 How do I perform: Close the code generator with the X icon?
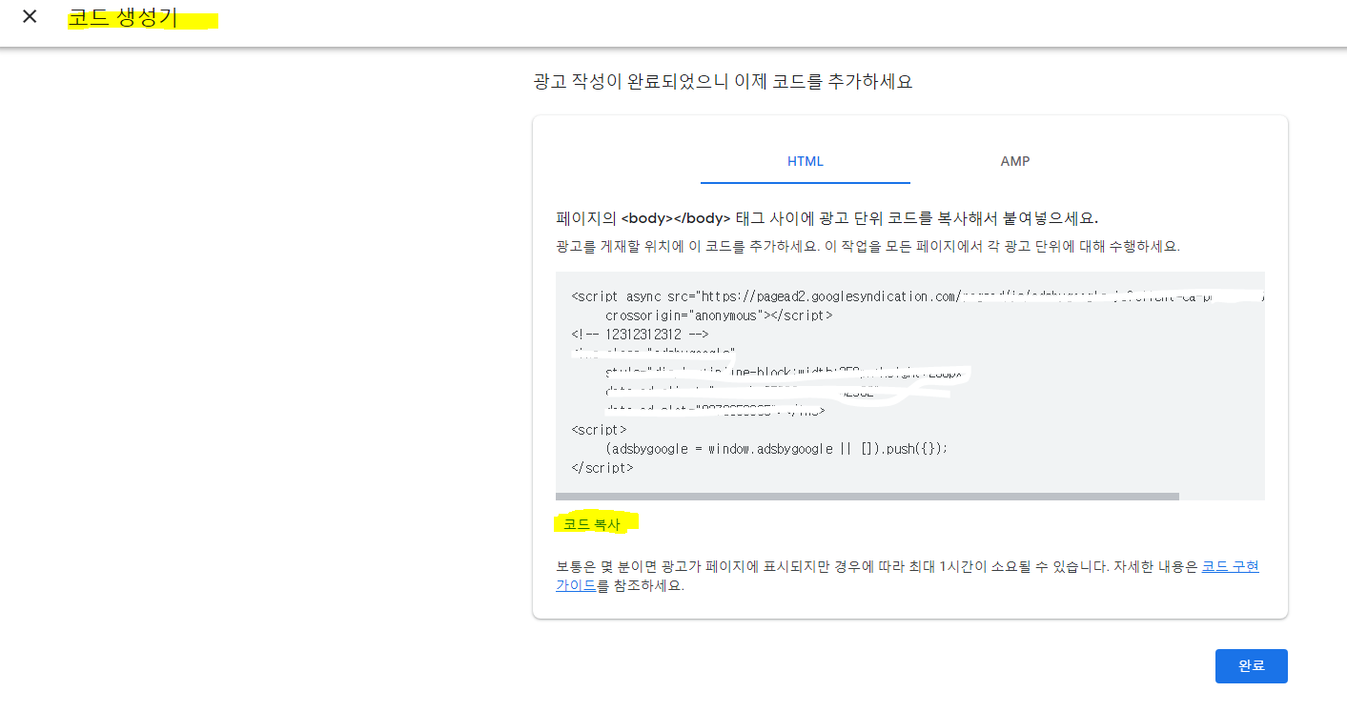pyautogui.click(x=30, y=16)
